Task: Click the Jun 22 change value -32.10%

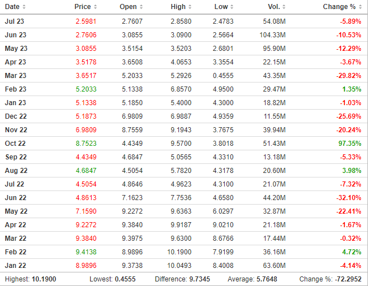Action: (x=346, y=198)
